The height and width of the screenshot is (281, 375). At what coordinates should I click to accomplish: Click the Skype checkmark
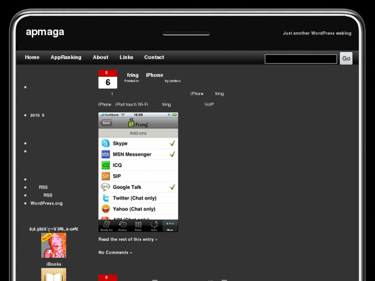pyautogui.click(x=172, y=143)
